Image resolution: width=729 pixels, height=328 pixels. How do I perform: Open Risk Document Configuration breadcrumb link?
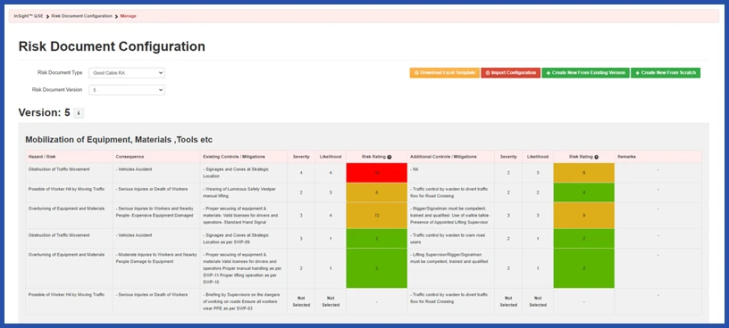(x=82, y=16)
